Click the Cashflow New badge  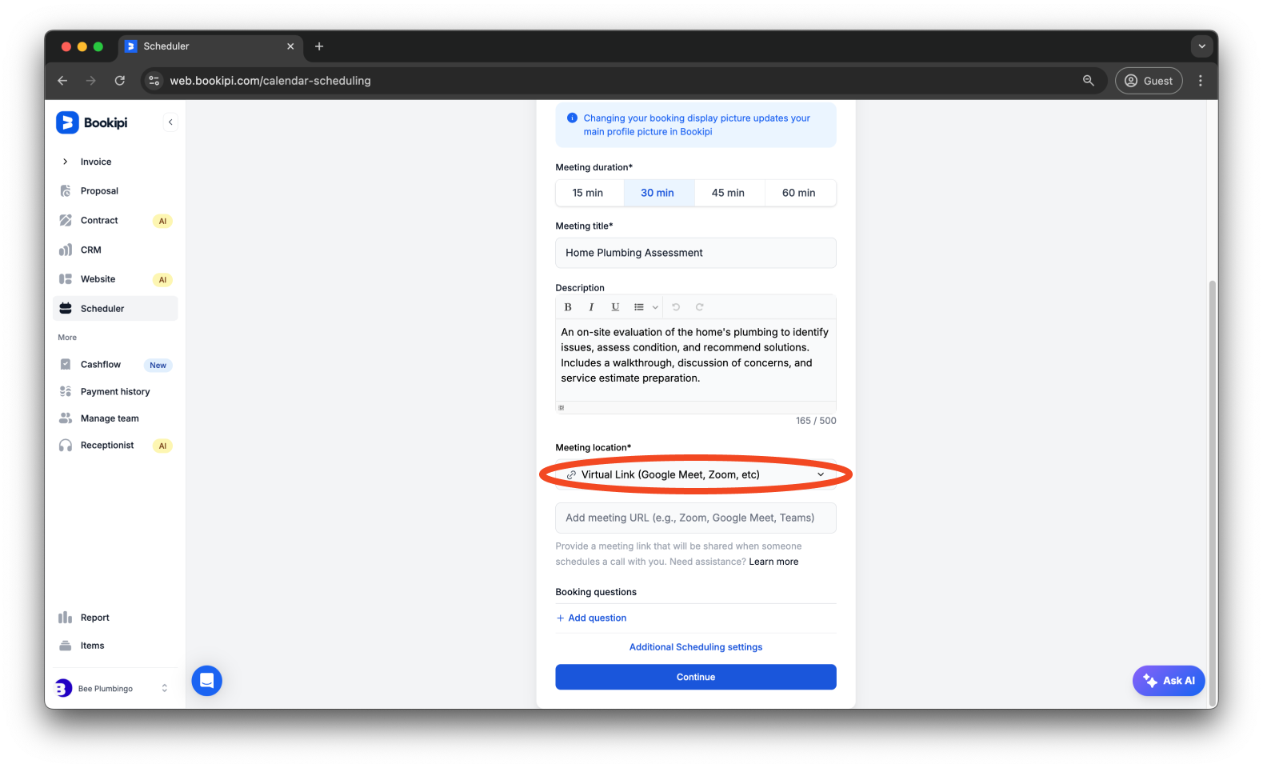click(x=158, y=366)
